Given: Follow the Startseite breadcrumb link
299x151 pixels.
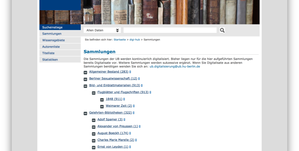Looking at the screenshot, I should point(120,40).
